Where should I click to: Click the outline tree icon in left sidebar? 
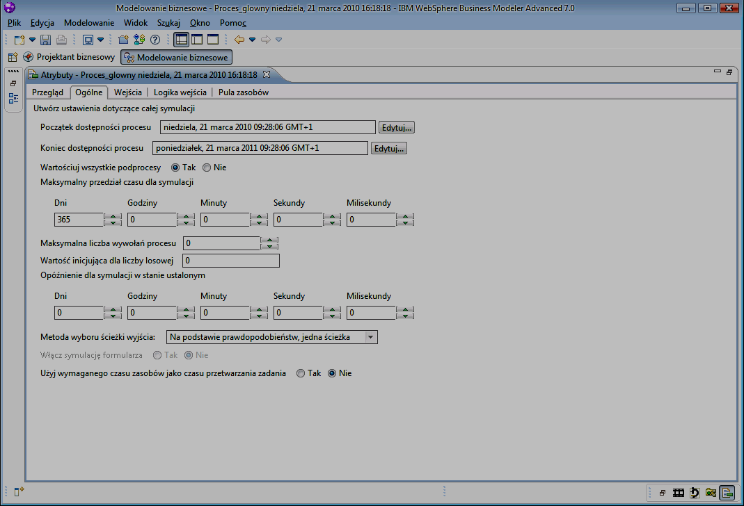(x=13, y=99)
